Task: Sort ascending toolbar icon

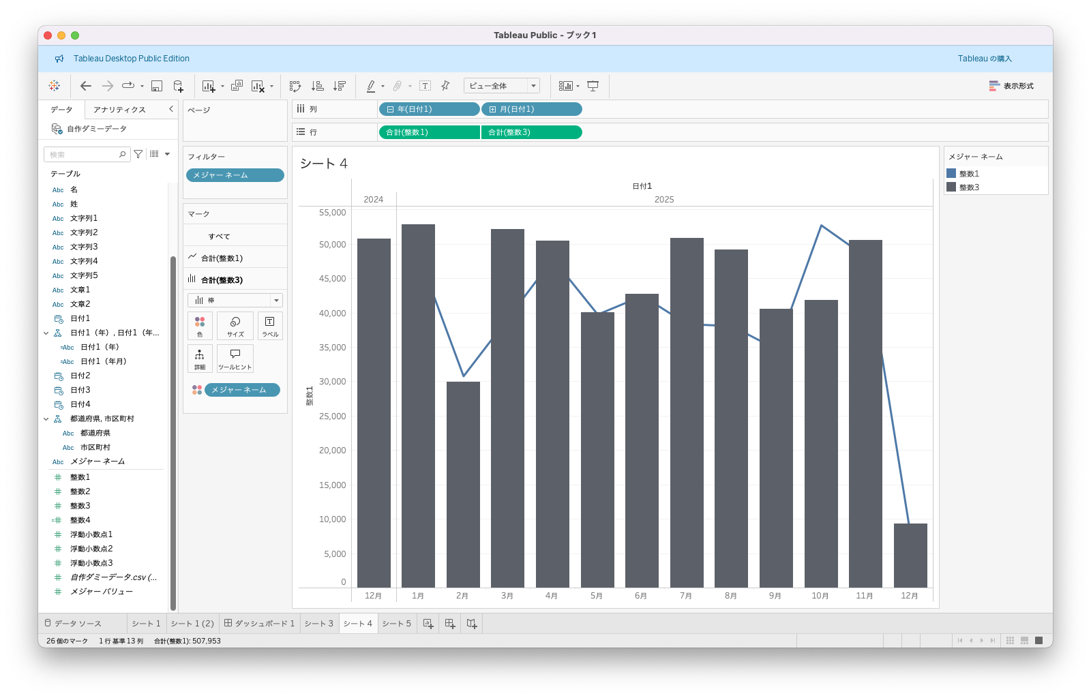Action: pos(317,86)
